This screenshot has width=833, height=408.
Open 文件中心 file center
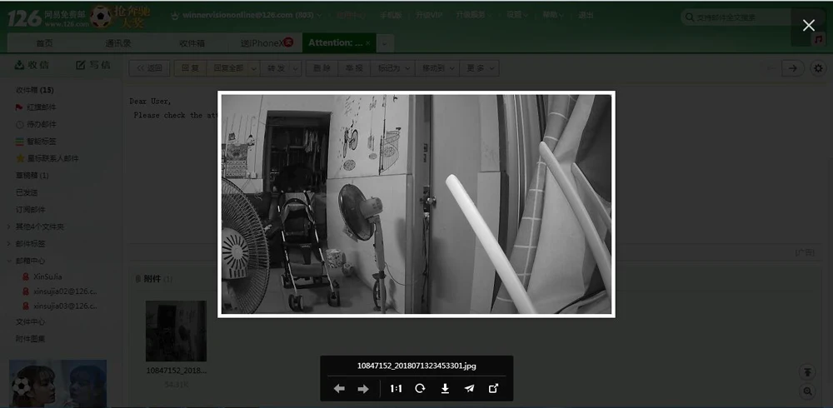(x=30, y=322)
